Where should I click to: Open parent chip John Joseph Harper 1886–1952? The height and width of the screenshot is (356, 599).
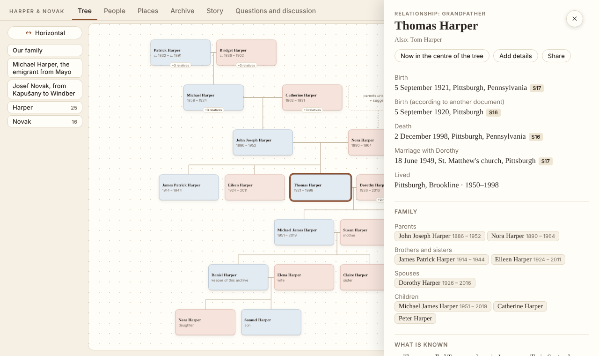click(440, 236)
